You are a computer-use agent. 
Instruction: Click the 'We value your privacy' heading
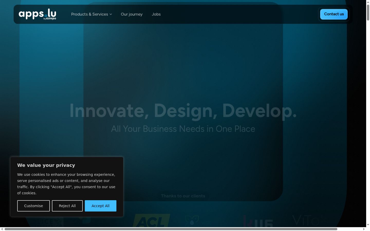[x=46, y=165]
